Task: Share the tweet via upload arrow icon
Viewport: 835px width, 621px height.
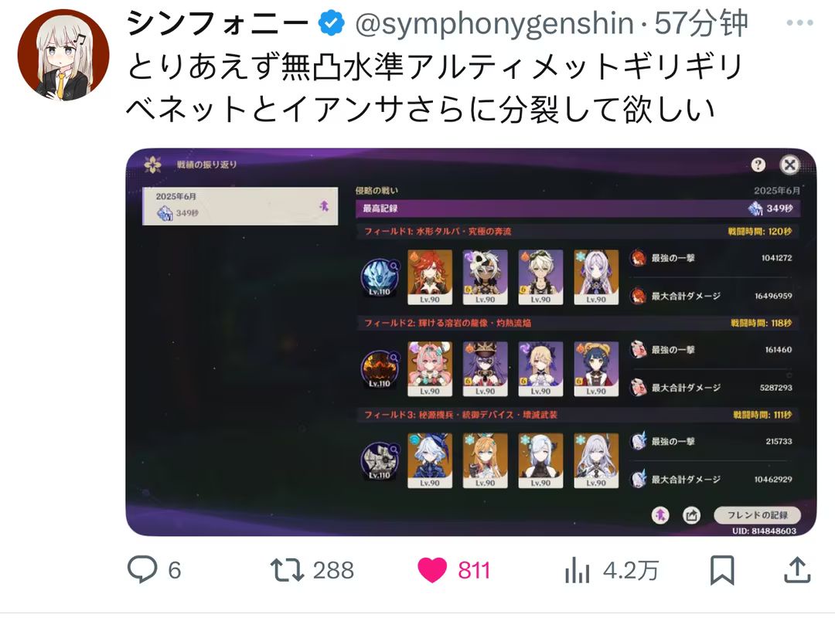Action: point(797,569)
